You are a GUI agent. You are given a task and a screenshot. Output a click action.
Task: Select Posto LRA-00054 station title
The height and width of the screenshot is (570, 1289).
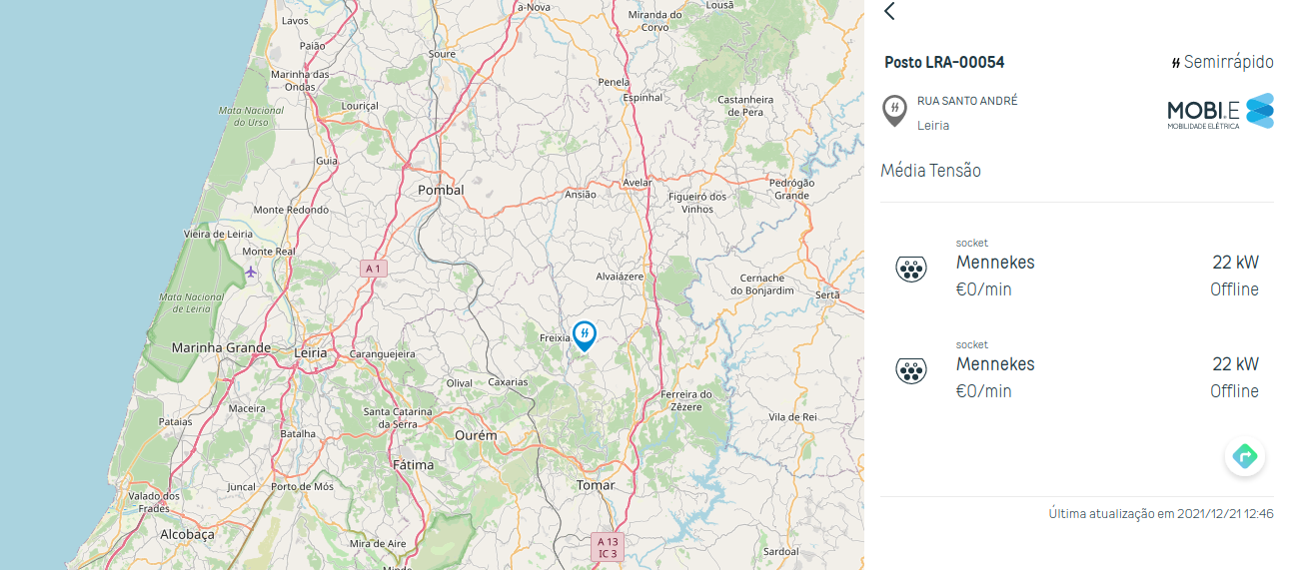point(944,62)
